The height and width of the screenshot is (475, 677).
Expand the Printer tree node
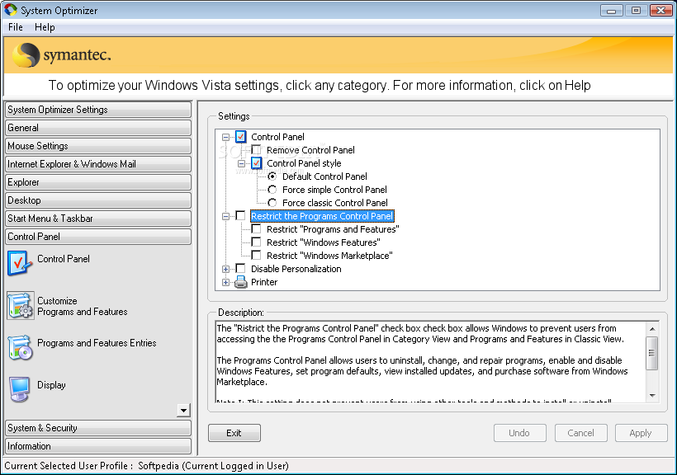pos(225,283)
